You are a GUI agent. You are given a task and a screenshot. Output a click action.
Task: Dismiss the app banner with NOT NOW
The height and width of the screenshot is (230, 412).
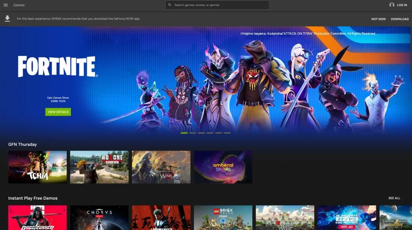point(379,19)
